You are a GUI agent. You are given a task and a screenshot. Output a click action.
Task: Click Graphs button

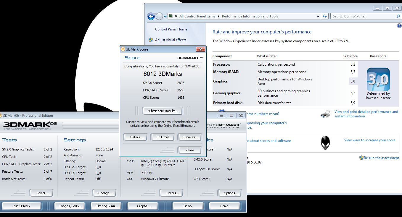pyautogui.click(x=144, y=206)
